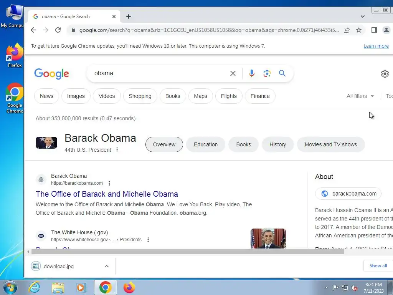Click the White House result Obama portrait thumbnail
The image size is (393, 295).
[268, 239]
